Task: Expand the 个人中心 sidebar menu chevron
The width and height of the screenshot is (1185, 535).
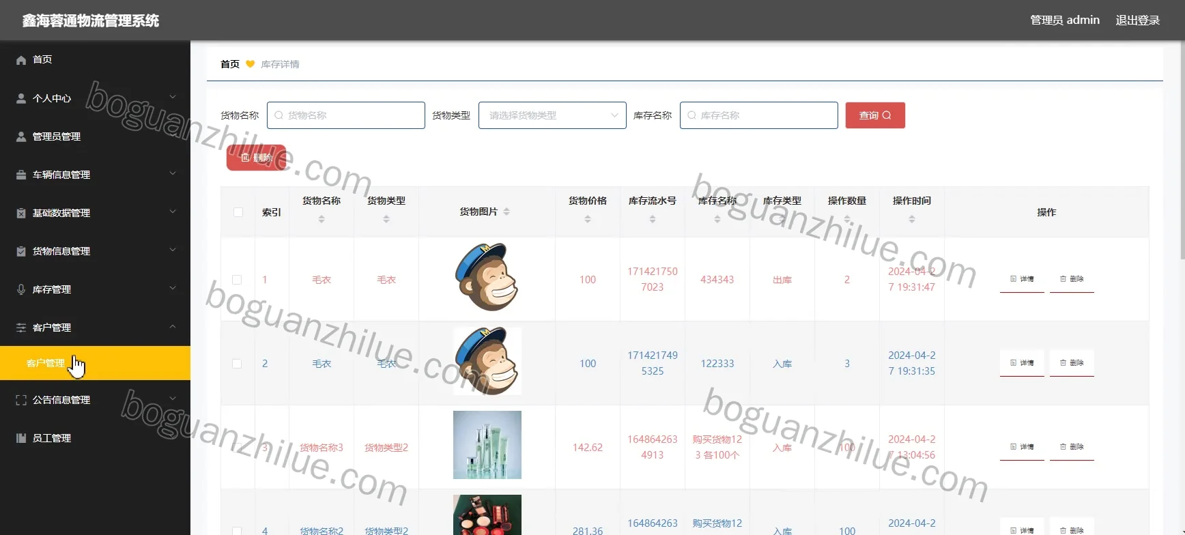Action: pos(173,98)
